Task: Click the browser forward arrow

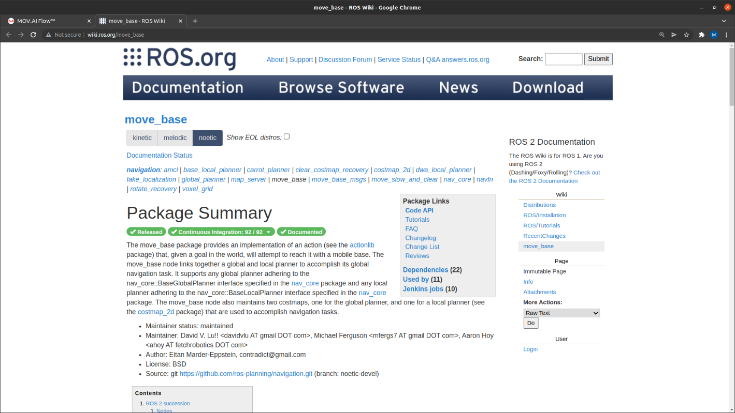Action: [x=21, y=35]
